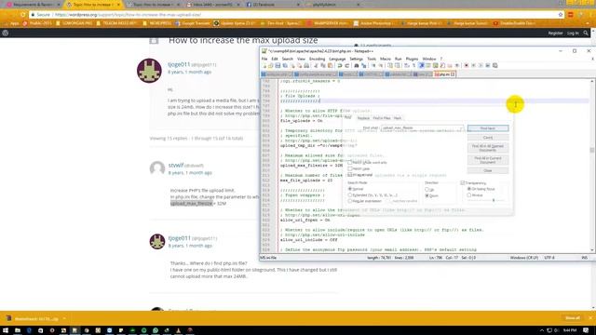Click the Redo icon in Notepad++ toolbar
Screen dimensions: 596x335
pyautogui.click(x=346, y=66)
